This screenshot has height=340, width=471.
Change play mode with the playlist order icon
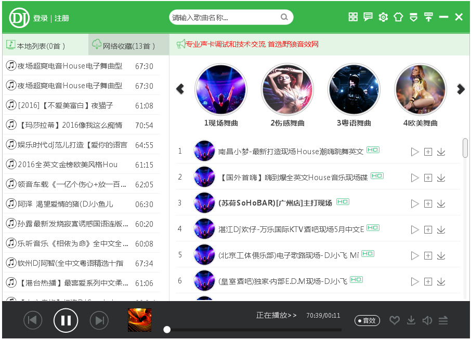coord(443,320)
